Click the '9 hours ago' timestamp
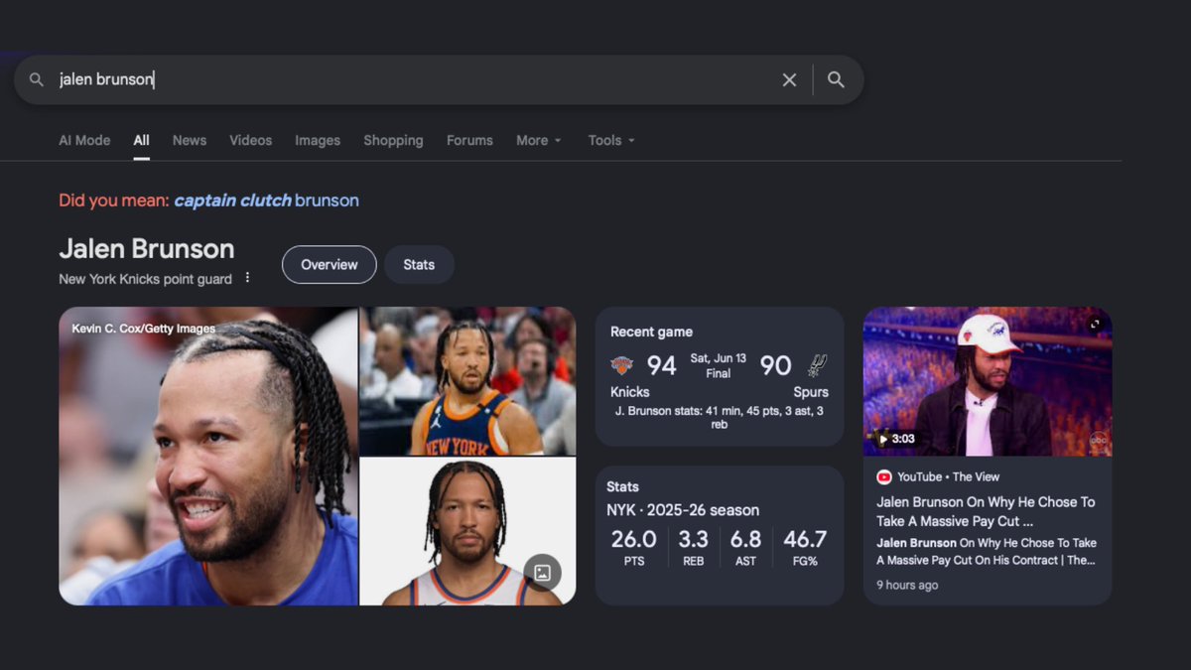 [907, 585]
